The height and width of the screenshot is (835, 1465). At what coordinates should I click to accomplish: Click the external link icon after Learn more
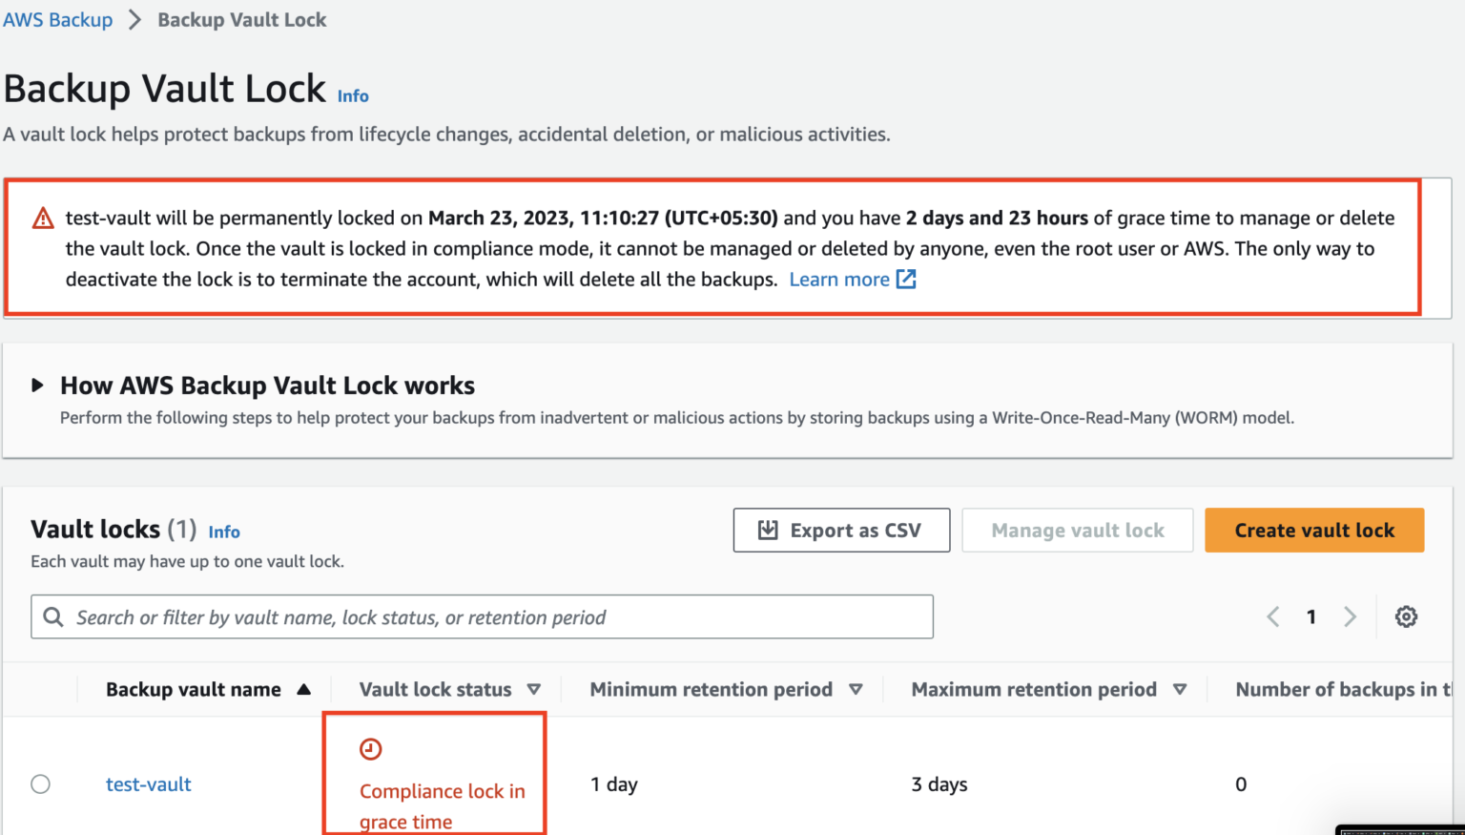[907, 279]
